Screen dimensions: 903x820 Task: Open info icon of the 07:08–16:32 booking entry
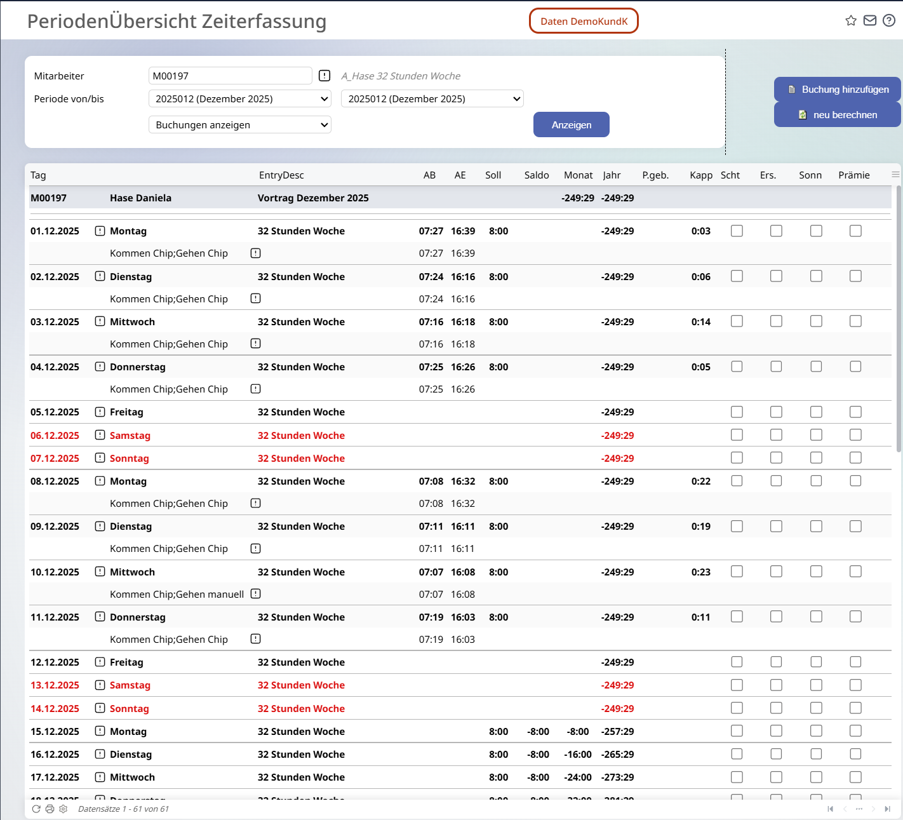pos(255,503)
